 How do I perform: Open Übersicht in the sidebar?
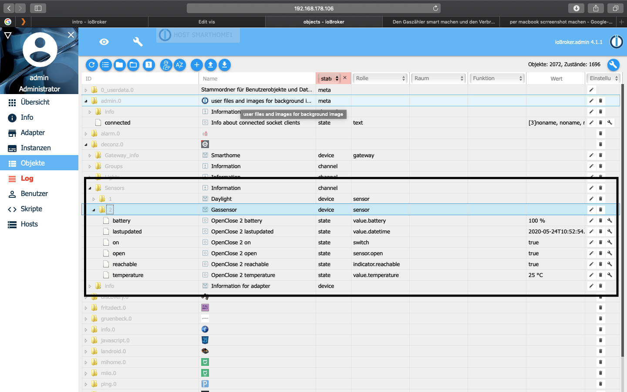coord(39,102)
